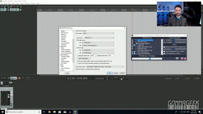Toggle the Auto-crossfade toolbar icon
203x114 pixels.
pyautogui.click(x=2, y=10)
